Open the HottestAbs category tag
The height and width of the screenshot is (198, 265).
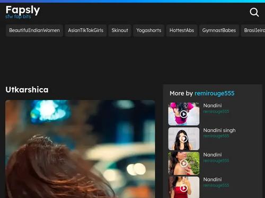click(182, 31)
